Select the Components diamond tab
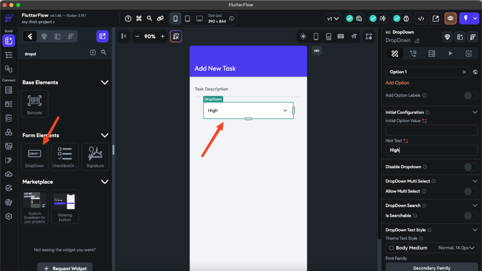The image size is (482, 271). pyautogui.click(x=44, y=37)
